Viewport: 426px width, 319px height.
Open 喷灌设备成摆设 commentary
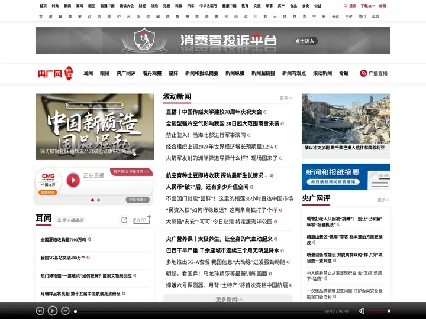[344, 258]
